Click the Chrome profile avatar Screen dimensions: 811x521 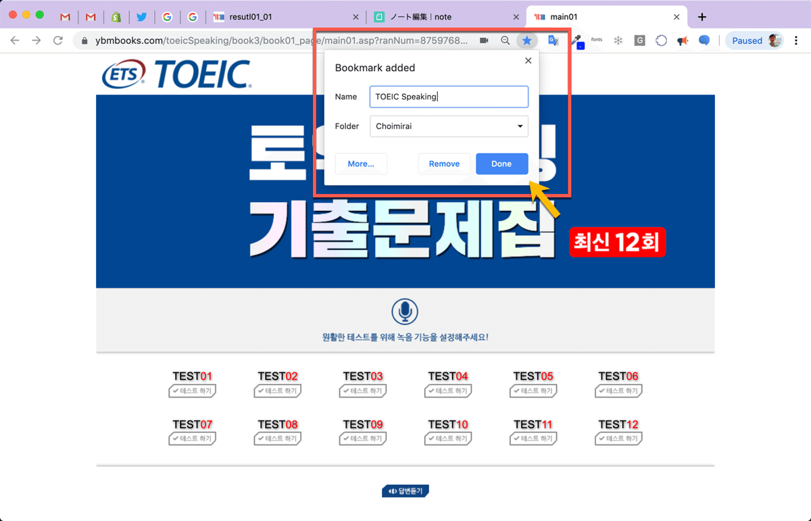point(773,41)
